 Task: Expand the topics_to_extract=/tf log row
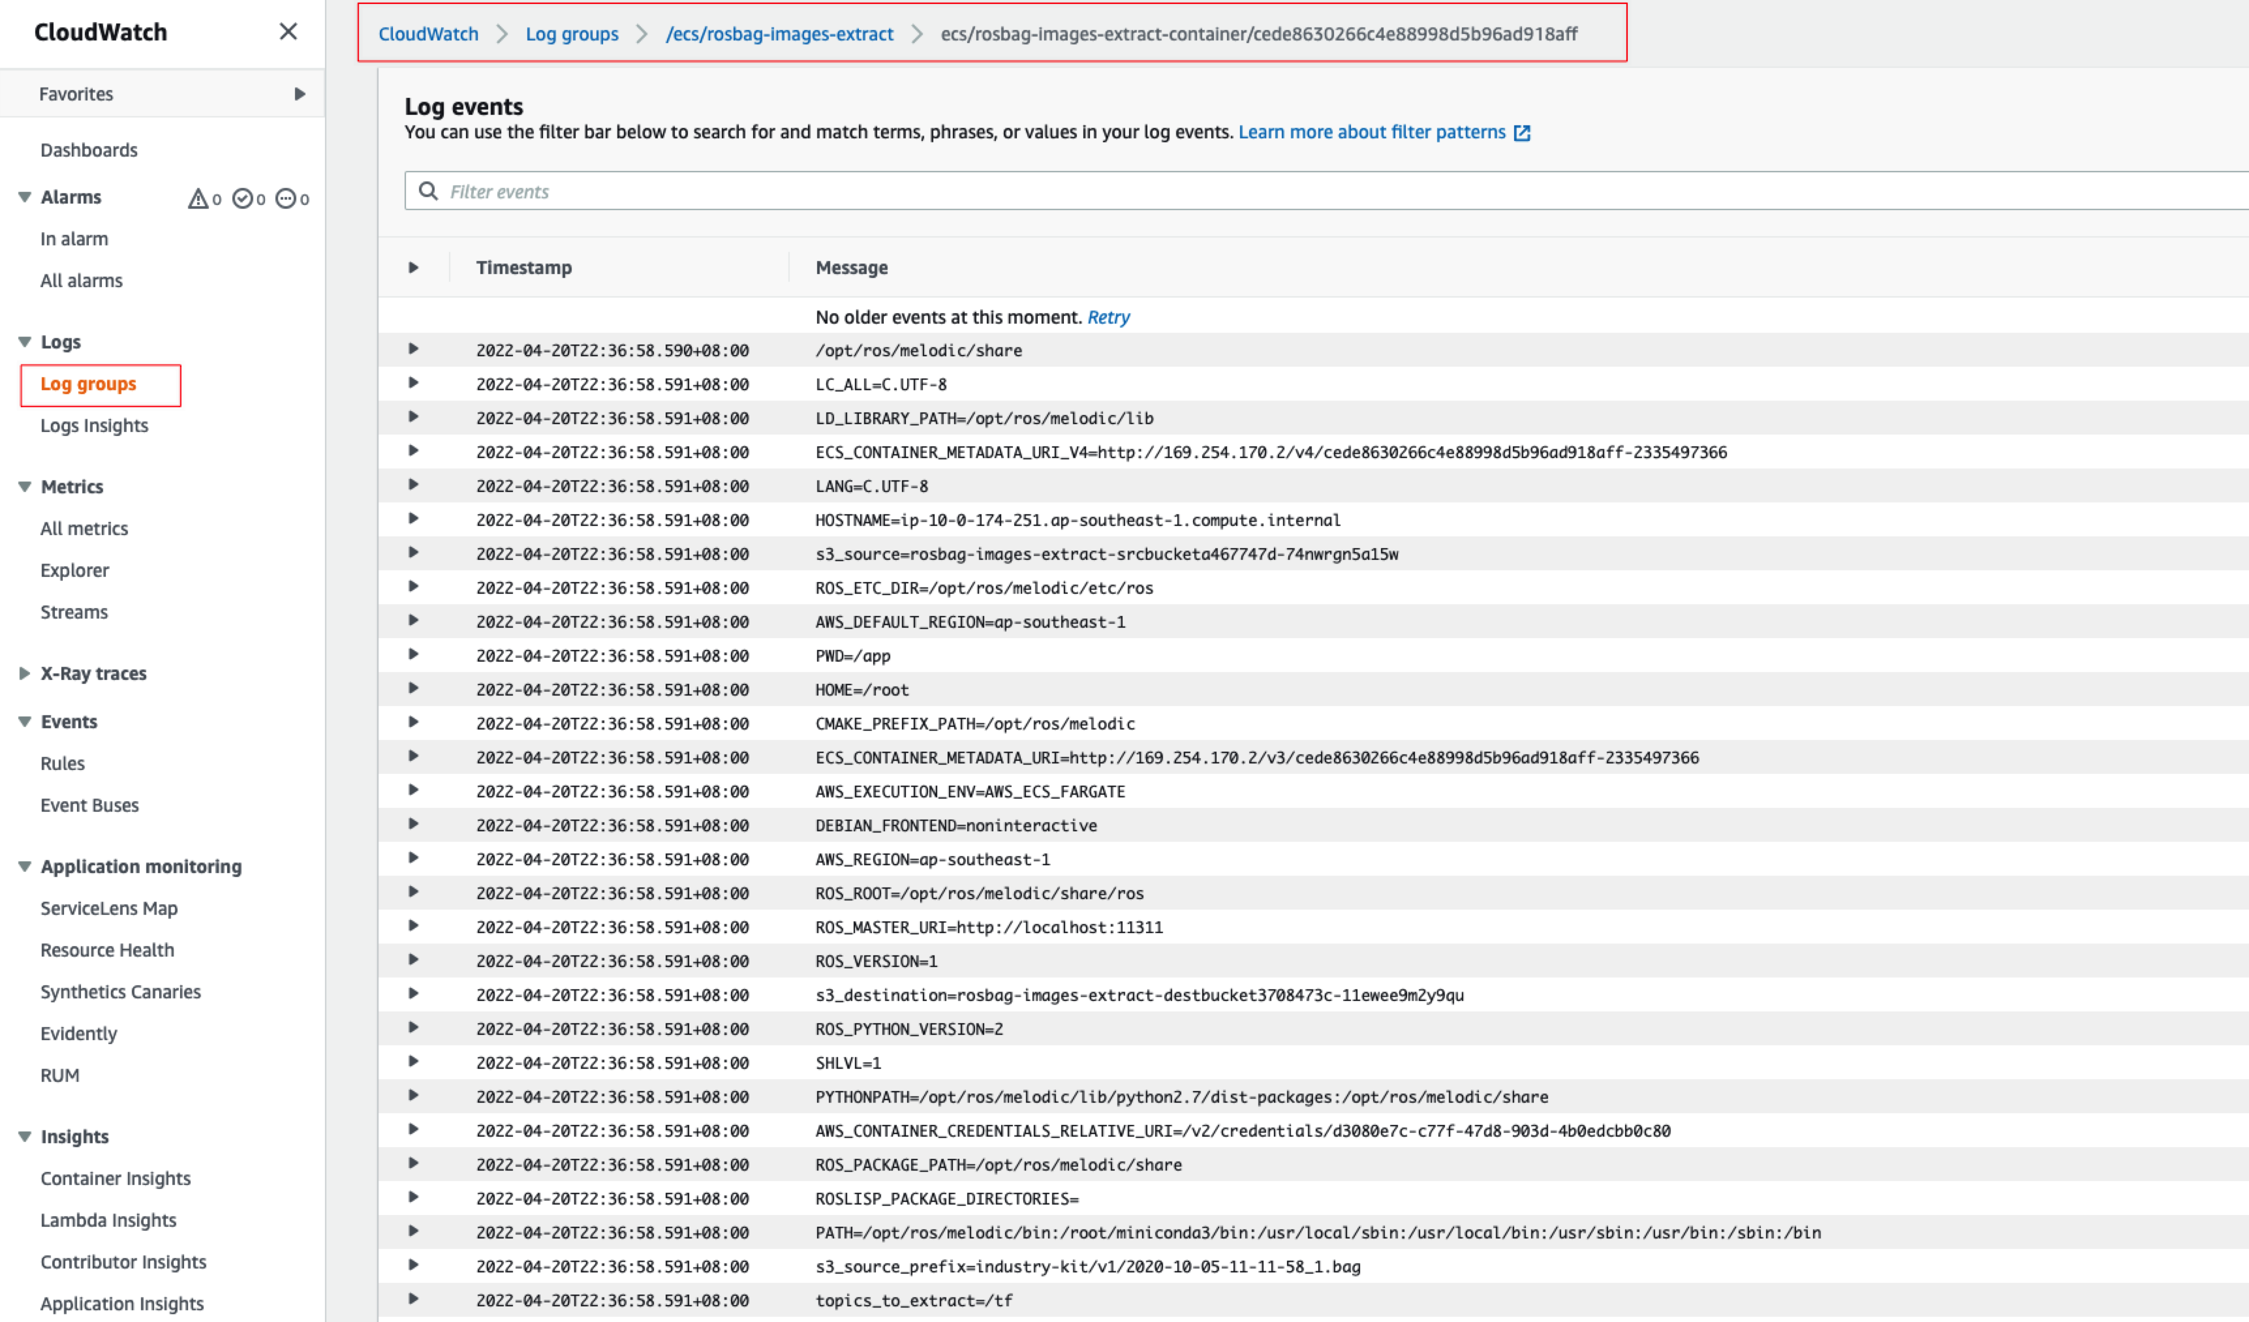pos(413,1299)
